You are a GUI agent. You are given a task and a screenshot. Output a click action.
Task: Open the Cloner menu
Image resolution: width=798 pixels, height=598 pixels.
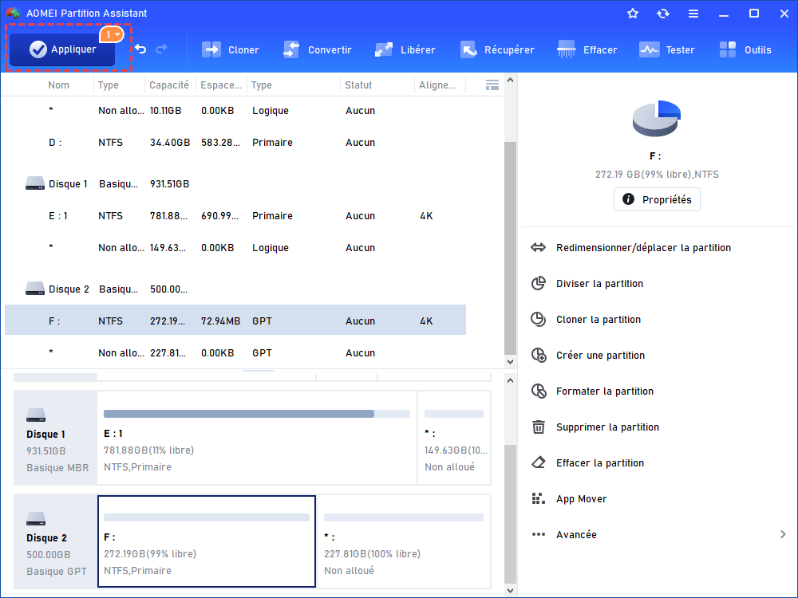(x=231, y=49)
